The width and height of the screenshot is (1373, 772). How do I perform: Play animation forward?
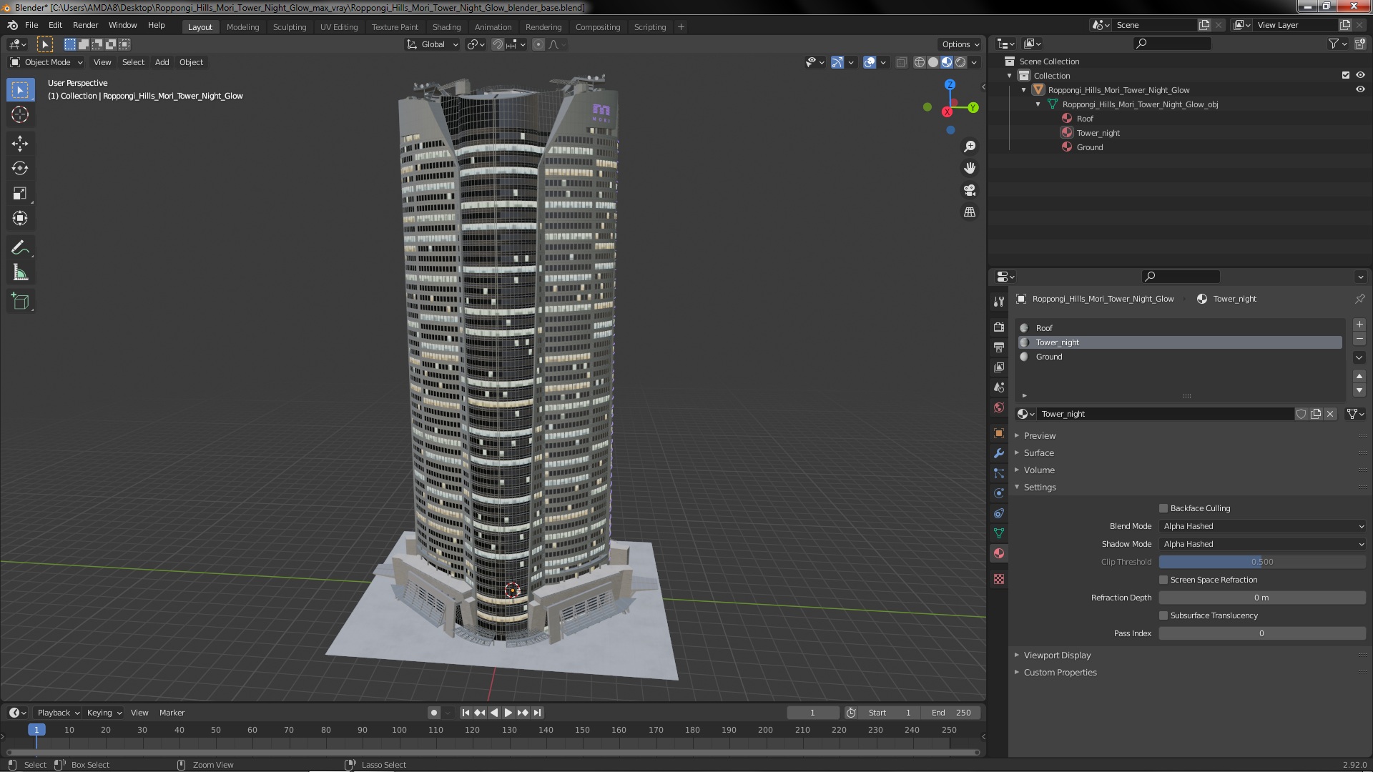508,713
